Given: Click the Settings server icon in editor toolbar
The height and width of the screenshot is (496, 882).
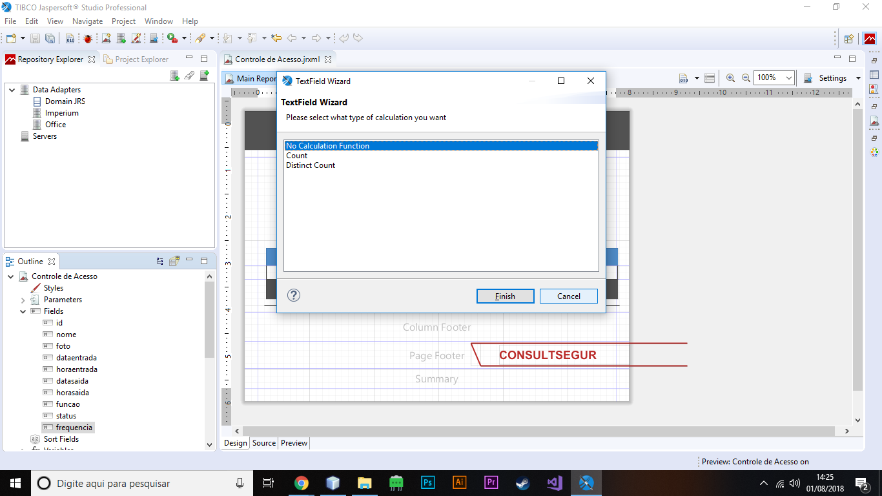Looking at the screenshot, I should click(808, 78).
